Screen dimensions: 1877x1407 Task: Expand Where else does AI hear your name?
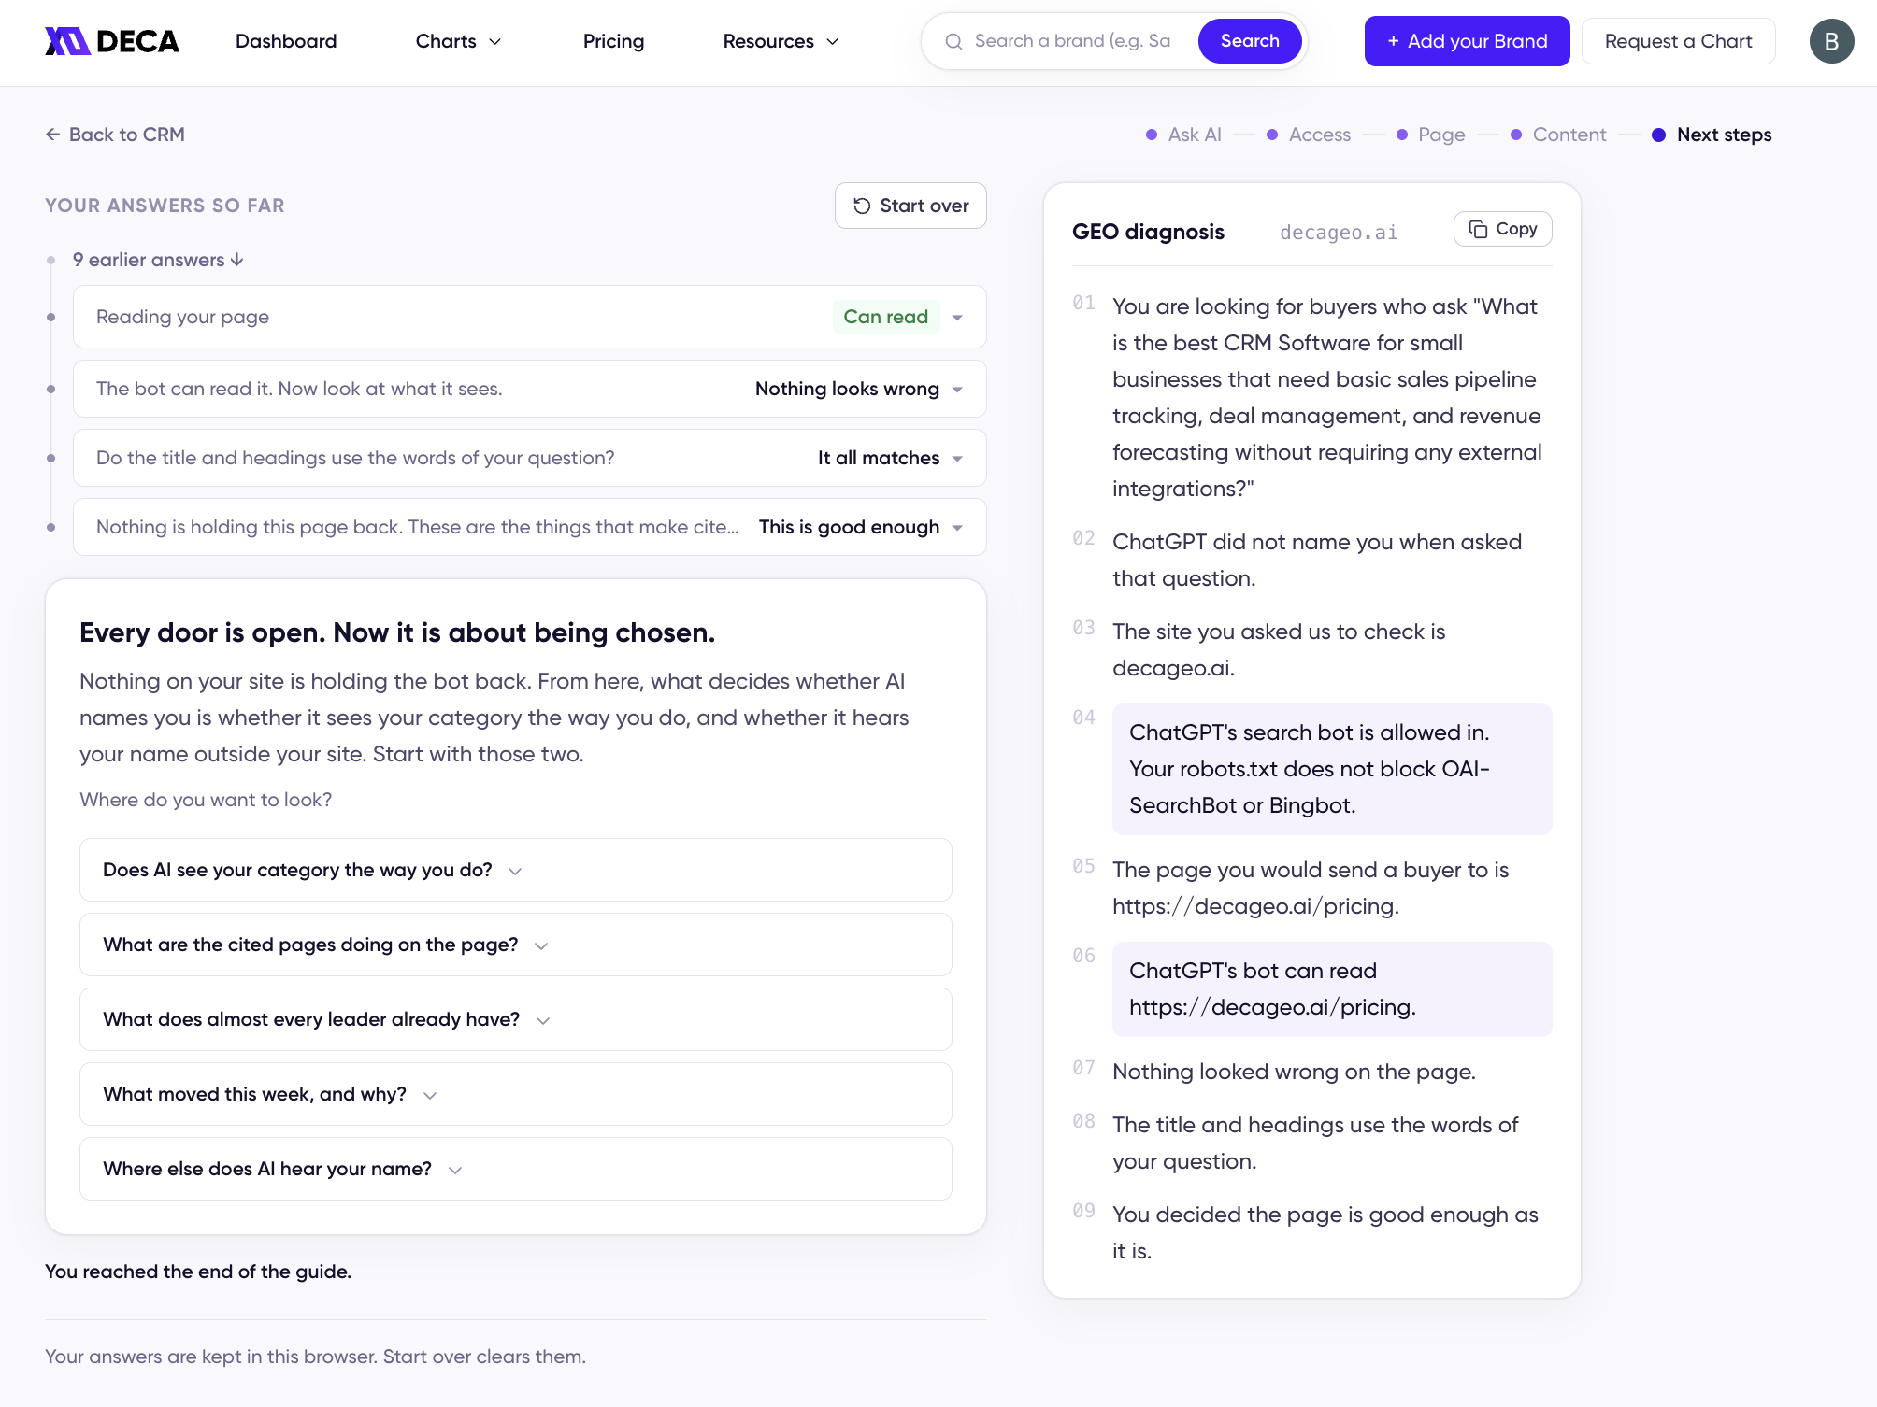(x=516, y=1169)
